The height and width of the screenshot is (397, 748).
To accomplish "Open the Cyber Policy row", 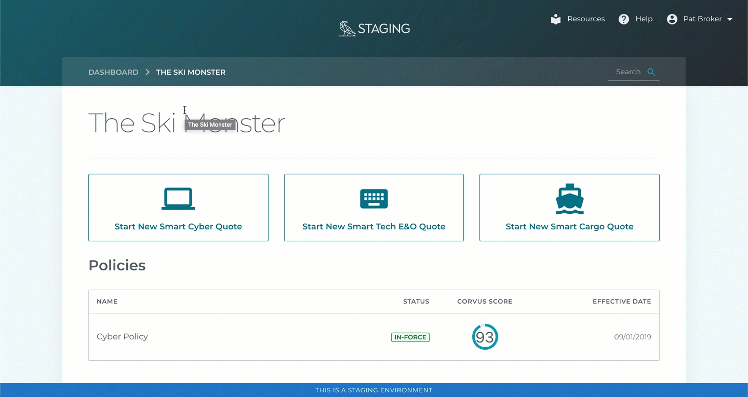I will coord(374,337).
